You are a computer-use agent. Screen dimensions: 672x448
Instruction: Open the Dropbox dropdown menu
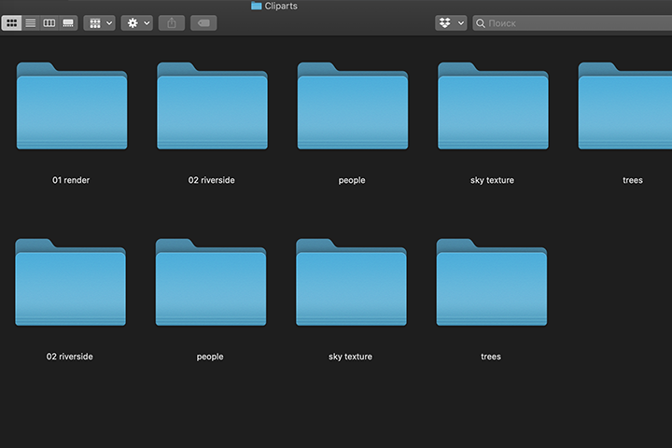[x=451, y=23]
